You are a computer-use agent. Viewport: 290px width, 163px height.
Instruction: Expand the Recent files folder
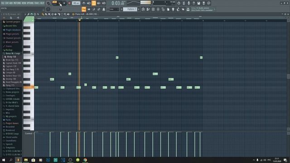point(11,26)
